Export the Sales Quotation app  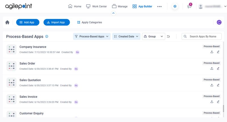[x=212, y=85]
